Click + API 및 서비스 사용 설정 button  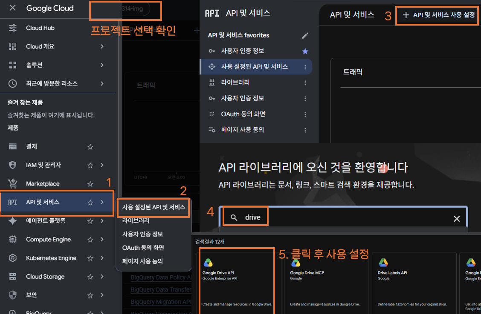[438, 15]
